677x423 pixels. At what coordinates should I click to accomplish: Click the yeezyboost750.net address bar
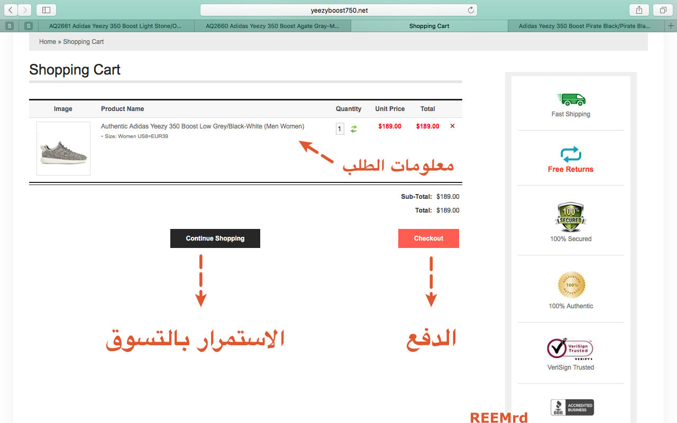tap(338, 10)
